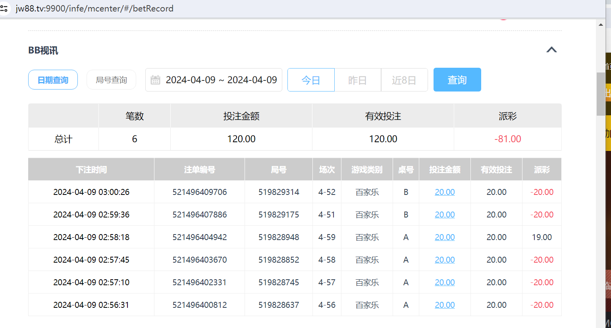Open 20.00 bet link for order 521496400812
Viewport: 611px width, 328px height.
445,305
